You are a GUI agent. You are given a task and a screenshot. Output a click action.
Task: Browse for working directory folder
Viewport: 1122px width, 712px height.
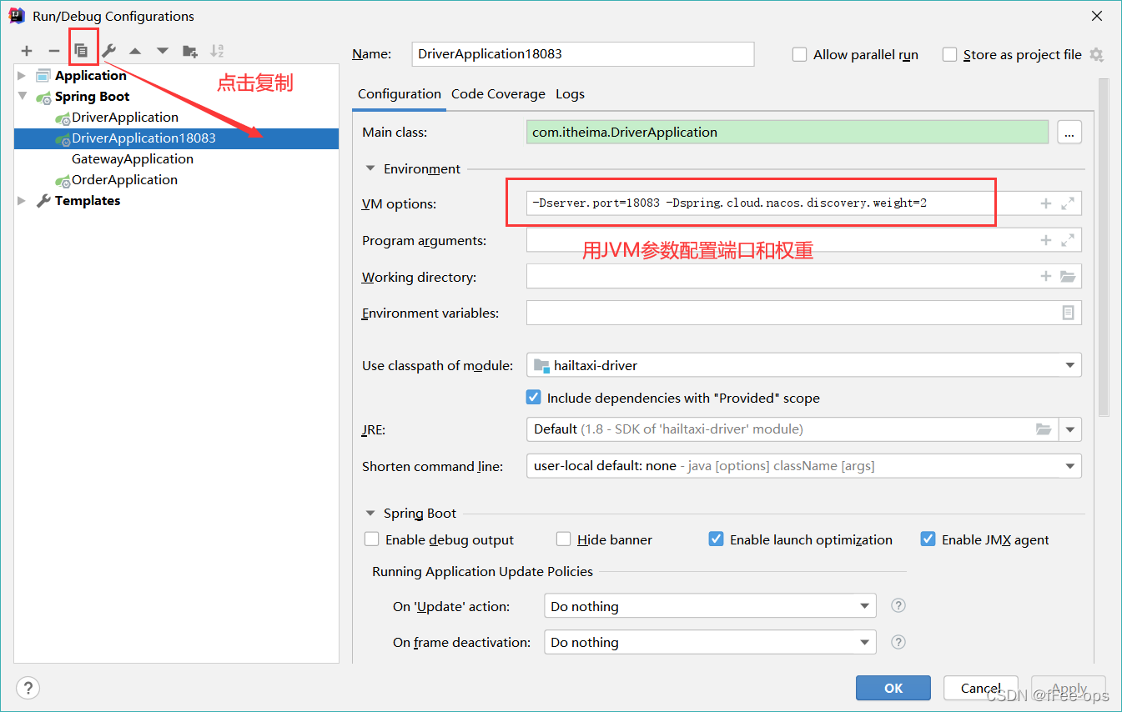[1068, 277]
